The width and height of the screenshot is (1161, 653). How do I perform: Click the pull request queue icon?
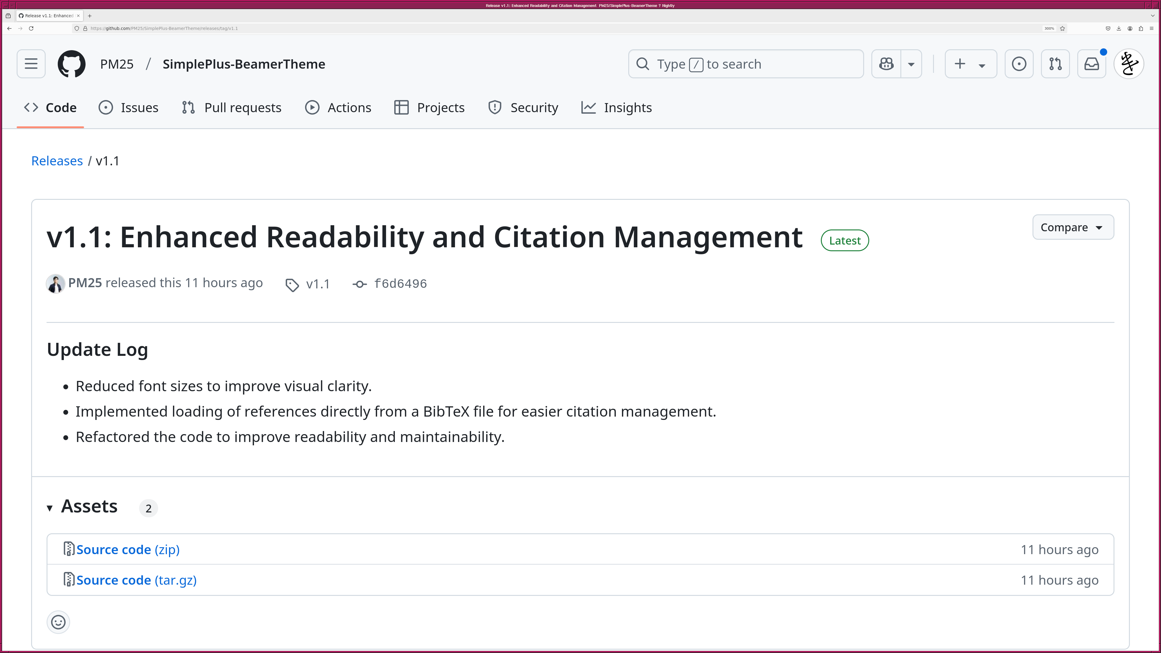click(1055, 64)
